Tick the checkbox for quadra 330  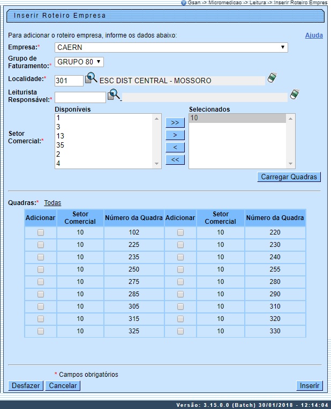pos(180,331)
